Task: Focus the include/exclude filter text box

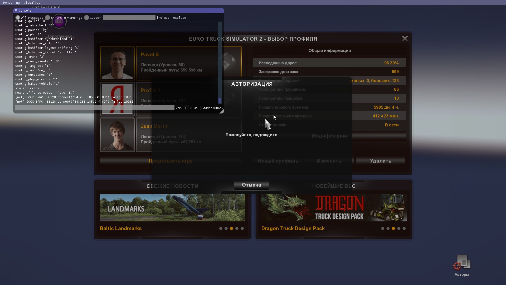Action: coord(129,18)
